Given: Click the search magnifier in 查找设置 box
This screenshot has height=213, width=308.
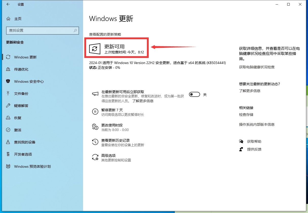Looking at the screenshot, I should point(75,30).
